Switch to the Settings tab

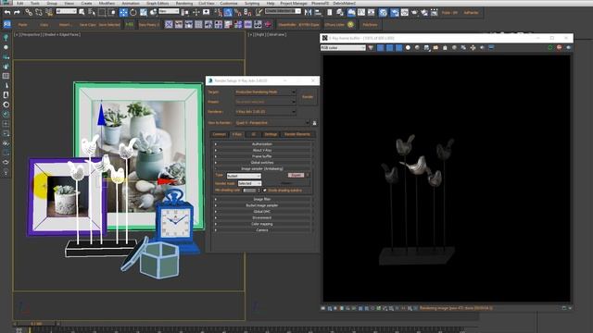271,134
